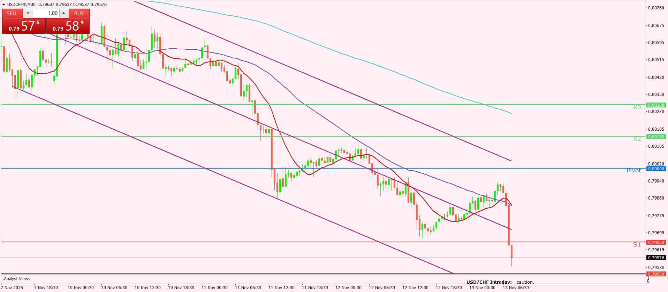668x292 pixels.
Task: Click the 13 Nov 06:30 time label
Action: pos(516,287)
